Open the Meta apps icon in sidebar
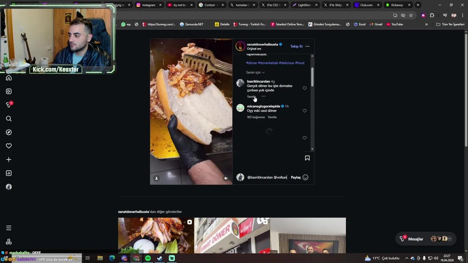 9,242
